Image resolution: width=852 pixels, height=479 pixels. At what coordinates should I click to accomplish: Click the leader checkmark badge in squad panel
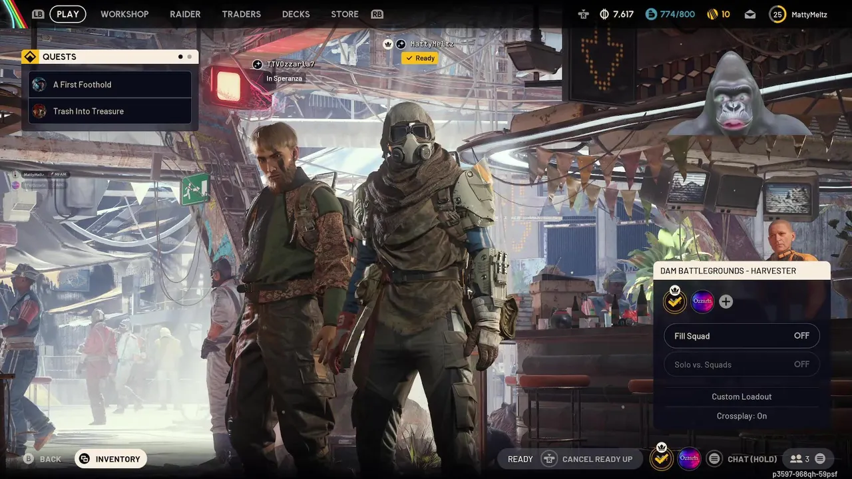(x=675, y=301)
